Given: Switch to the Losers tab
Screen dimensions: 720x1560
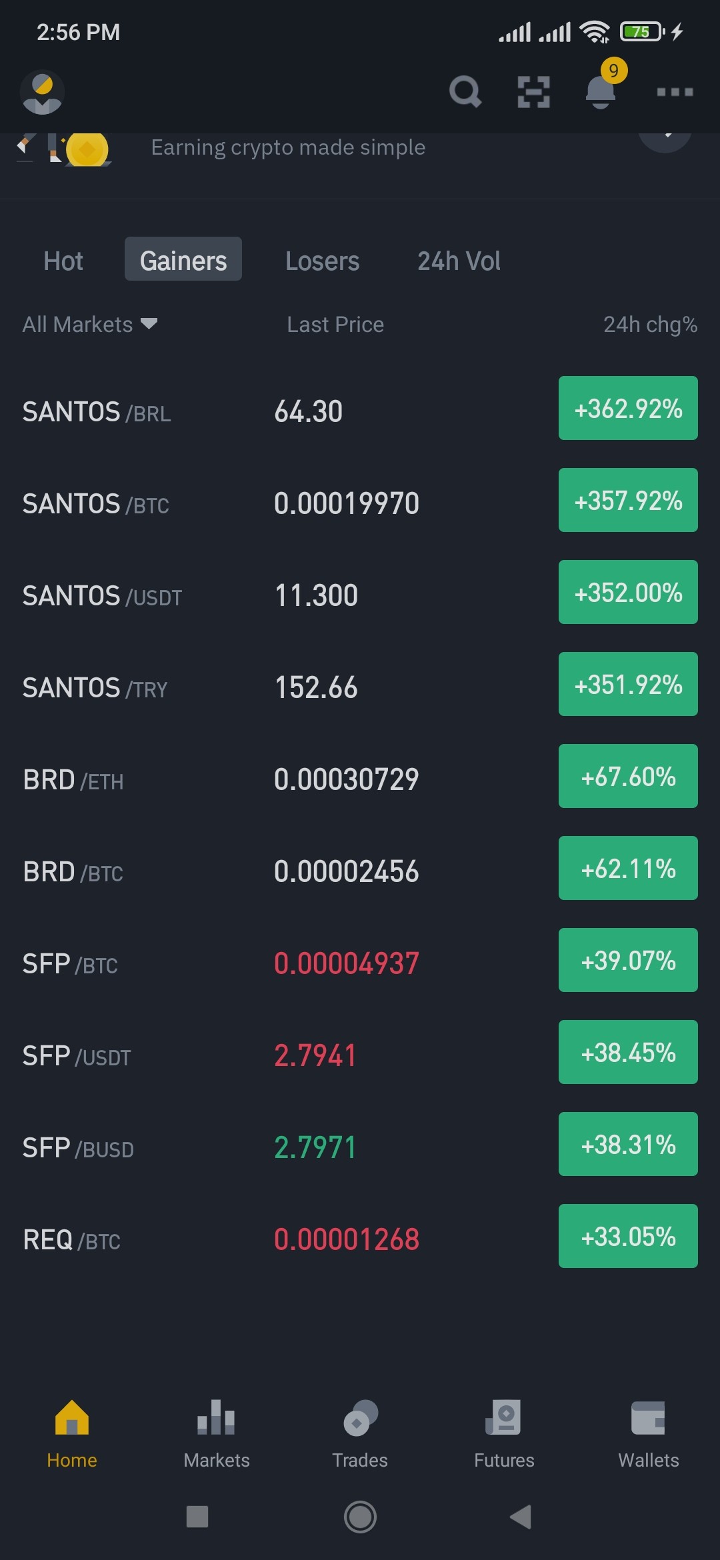Looking at the screenshot, I should coord(322,261).
